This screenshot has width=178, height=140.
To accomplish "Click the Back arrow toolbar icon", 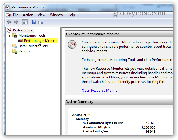I will click(9, 22).
